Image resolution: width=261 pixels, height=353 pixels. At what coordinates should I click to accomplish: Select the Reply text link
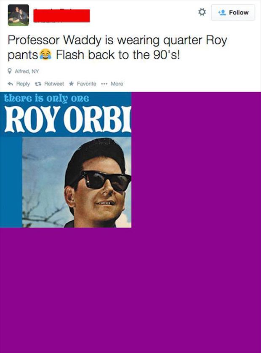click(23, 84)
